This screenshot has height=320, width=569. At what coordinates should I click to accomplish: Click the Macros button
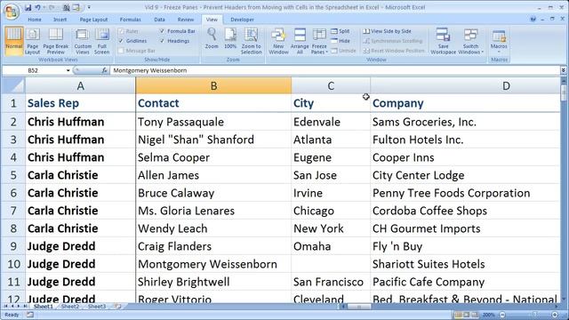[x=499, y=40]
